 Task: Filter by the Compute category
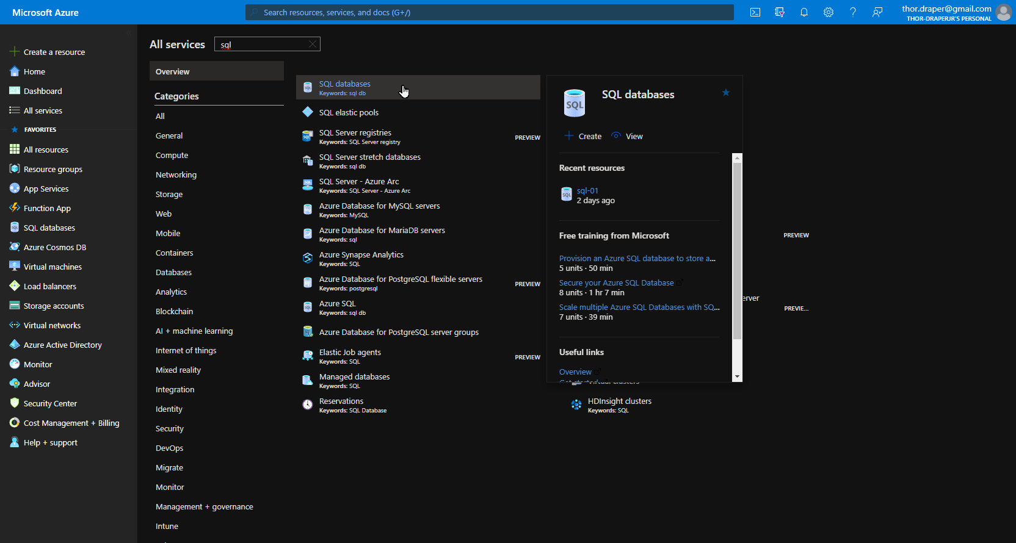pyautogui.click(x=172, y=155)
